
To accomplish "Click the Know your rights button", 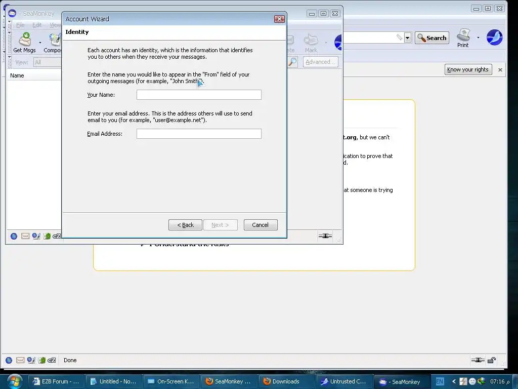I will [468, 69].
